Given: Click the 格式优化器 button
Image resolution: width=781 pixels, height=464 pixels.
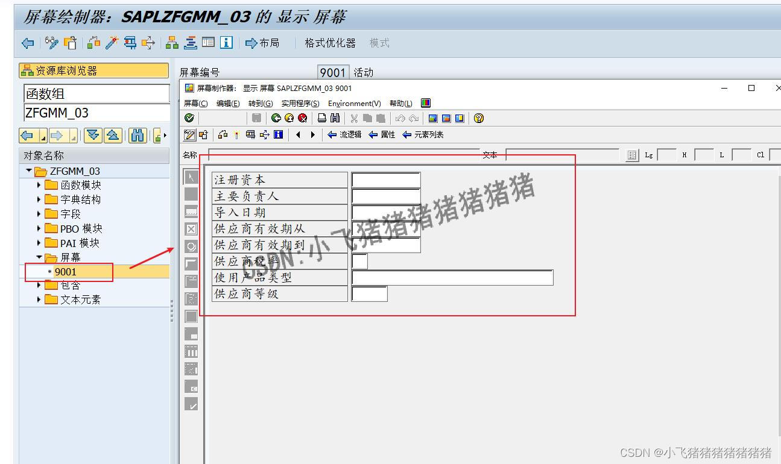Looking at the screenshot, I should [x=330, y=43].
